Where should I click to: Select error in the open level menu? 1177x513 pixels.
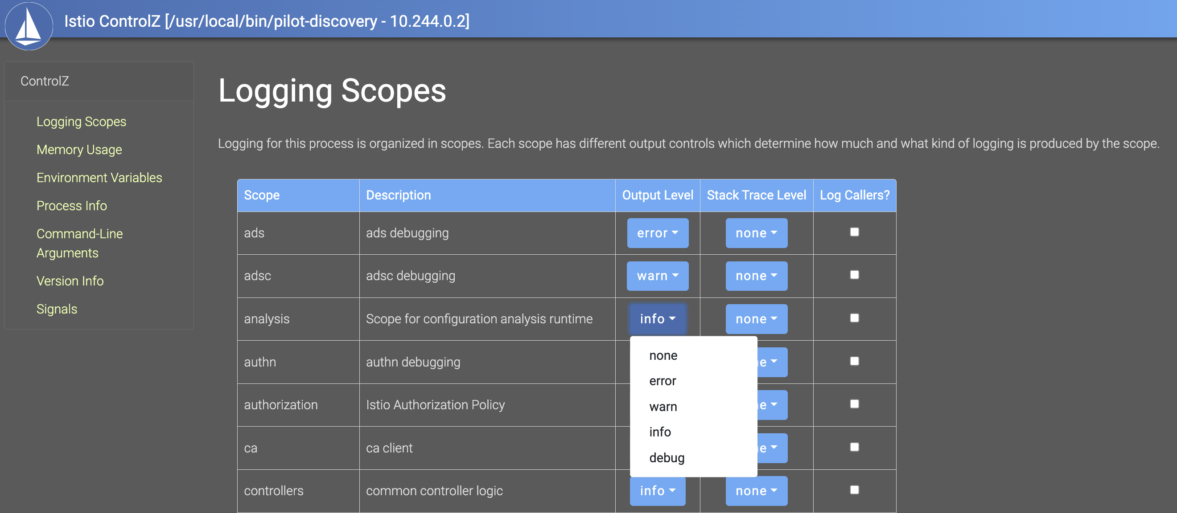[693, 381]
